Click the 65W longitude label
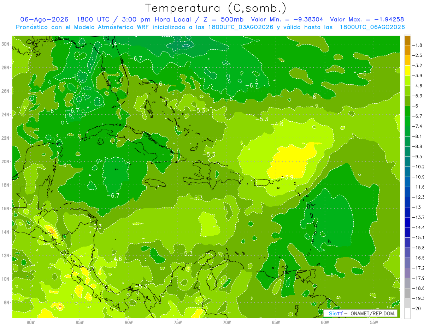The image size is (424, 327). click(276, 322)
